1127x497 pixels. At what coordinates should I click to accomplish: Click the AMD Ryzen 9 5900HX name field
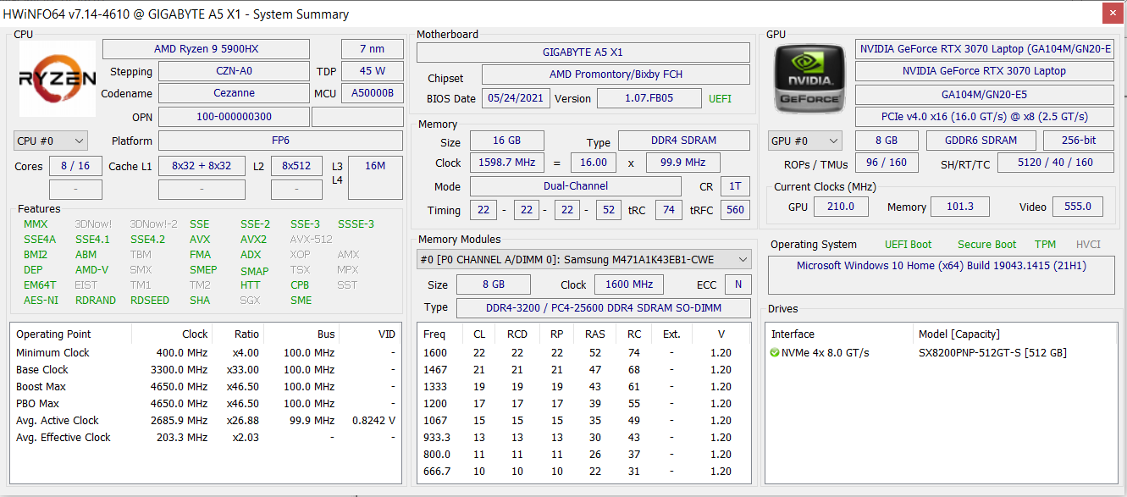click(x=206, y=49)
